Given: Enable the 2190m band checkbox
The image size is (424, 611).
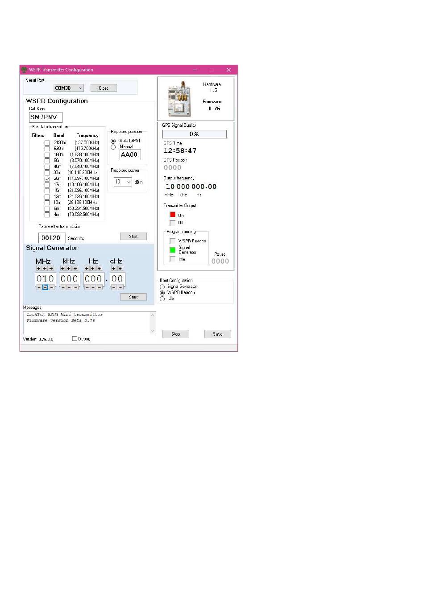Looking at the screenshot, I should [x=47, y=143].
